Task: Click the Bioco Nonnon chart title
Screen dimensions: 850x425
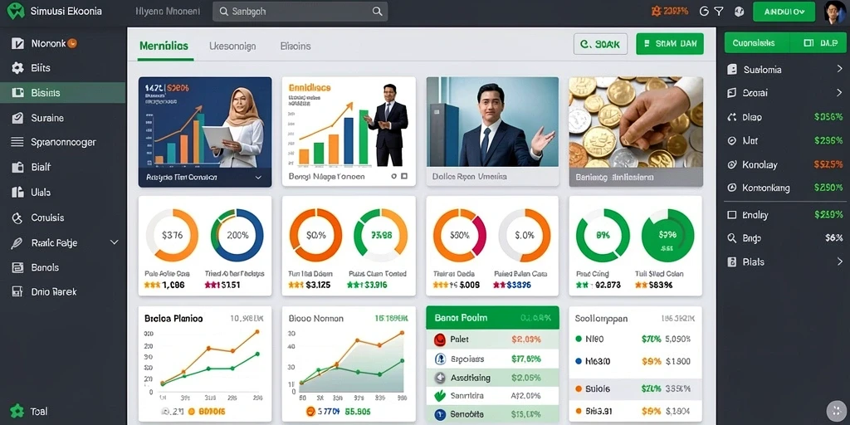Action: click(316, 319)
